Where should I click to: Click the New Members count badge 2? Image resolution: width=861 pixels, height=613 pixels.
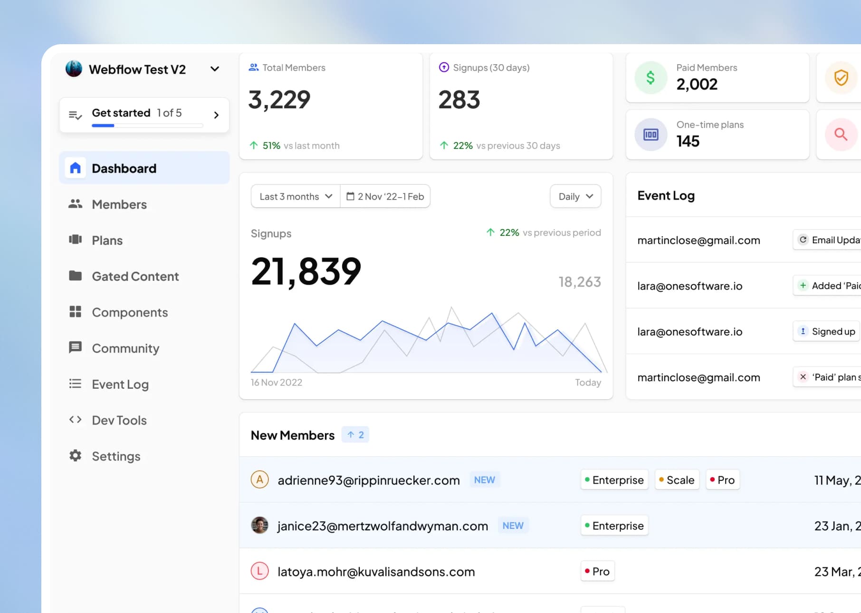[355, 435]
